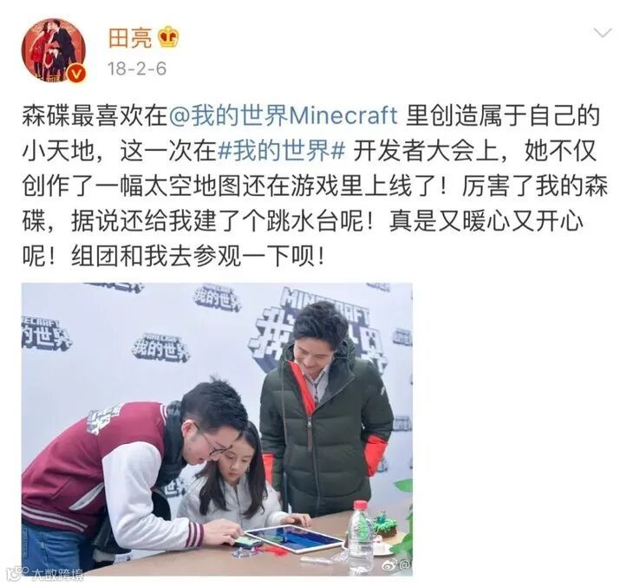Expand the post options chevron
633x587 pixels.
(603, 33)
